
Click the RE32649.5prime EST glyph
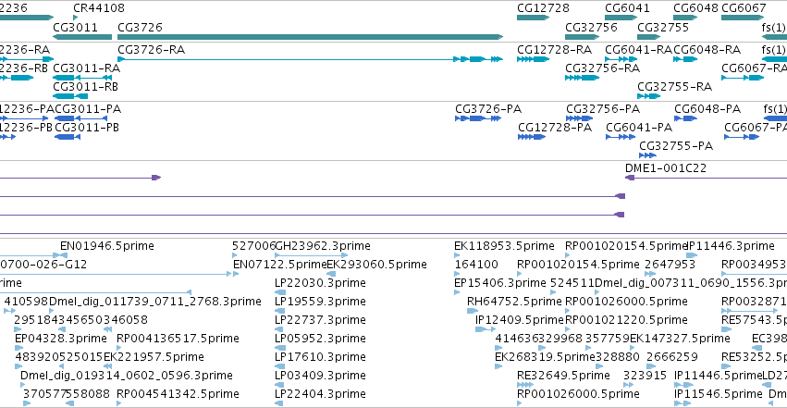(x=525, y=385)
